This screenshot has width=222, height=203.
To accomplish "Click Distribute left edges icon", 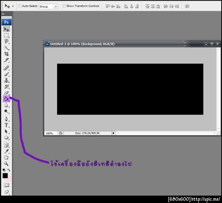I will [166, 6].
